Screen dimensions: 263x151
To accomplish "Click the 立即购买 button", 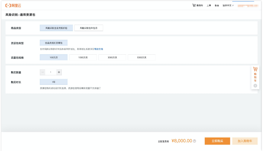I will [217, 141].
